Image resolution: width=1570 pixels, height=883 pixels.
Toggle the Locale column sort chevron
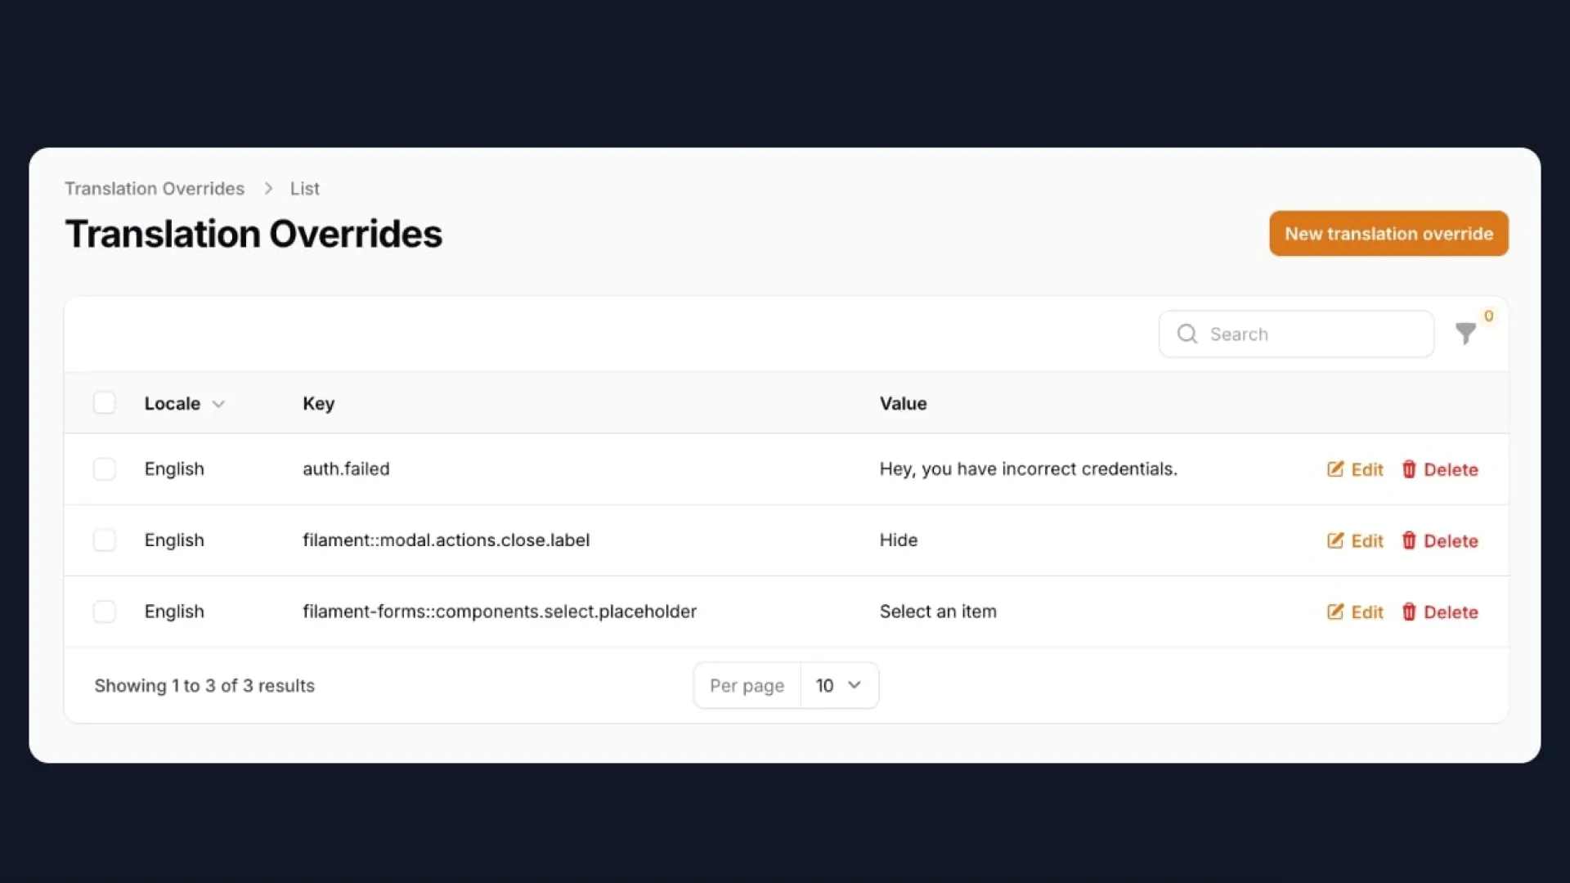click(218, 403)
